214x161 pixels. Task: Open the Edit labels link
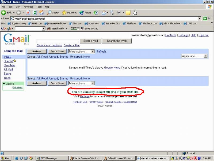pos(17,88)
